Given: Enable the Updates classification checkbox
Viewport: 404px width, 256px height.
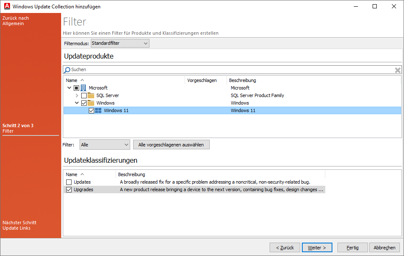Looking at the screenshot, I should pos(69,182).
